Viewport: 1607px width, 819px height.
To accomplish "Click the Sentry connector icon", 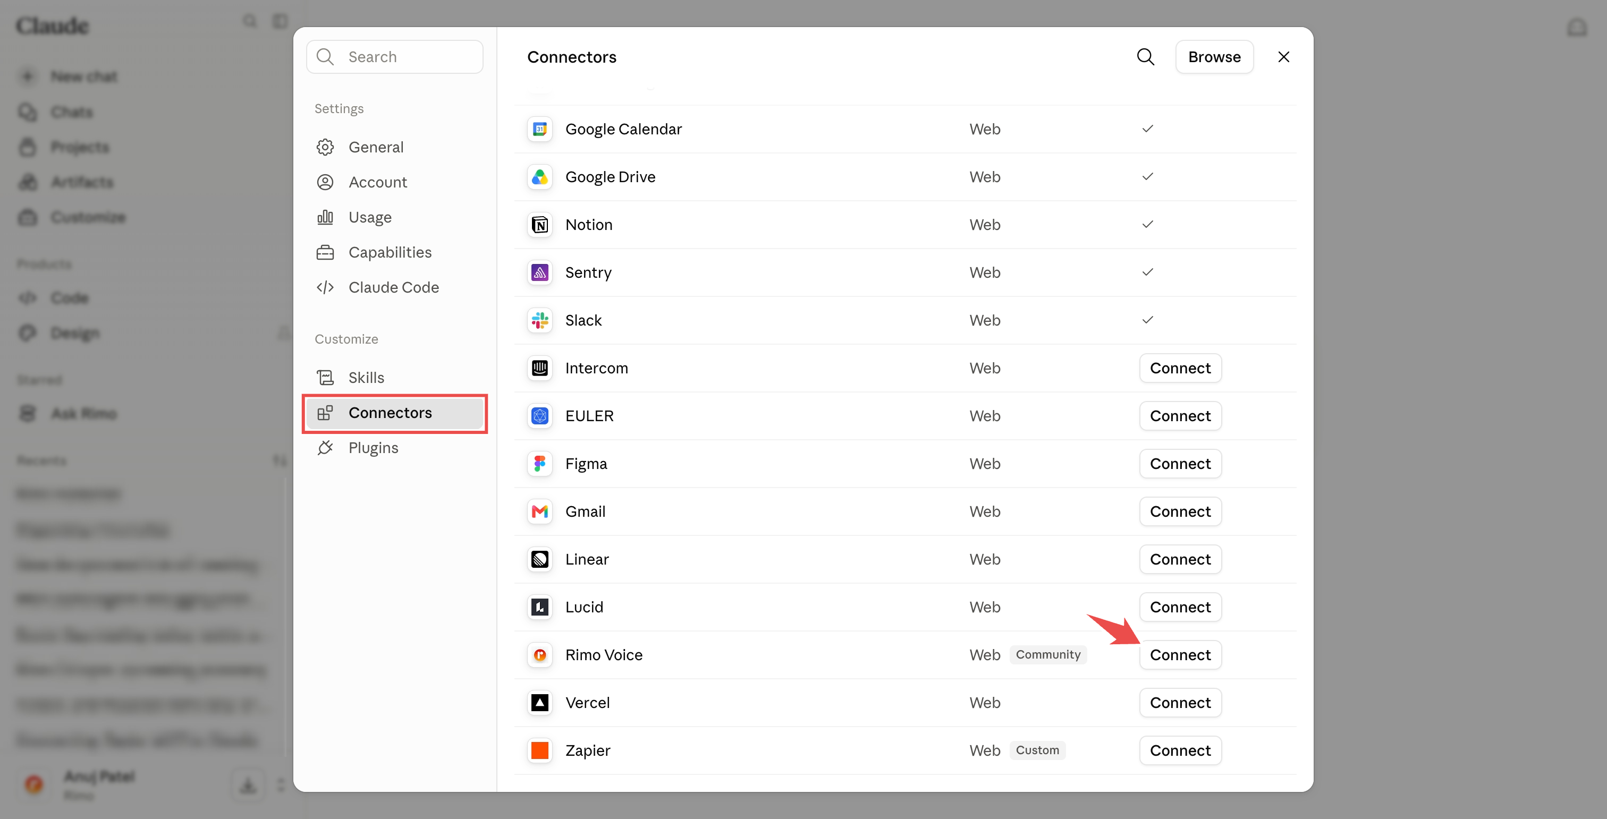I will pos(539,272).
